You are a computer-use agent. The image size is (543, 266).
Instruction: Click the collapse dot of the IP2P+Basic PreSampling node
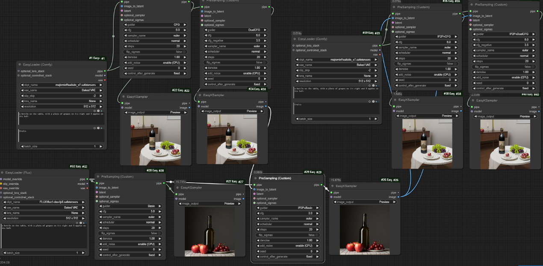(x=255, y=178)
